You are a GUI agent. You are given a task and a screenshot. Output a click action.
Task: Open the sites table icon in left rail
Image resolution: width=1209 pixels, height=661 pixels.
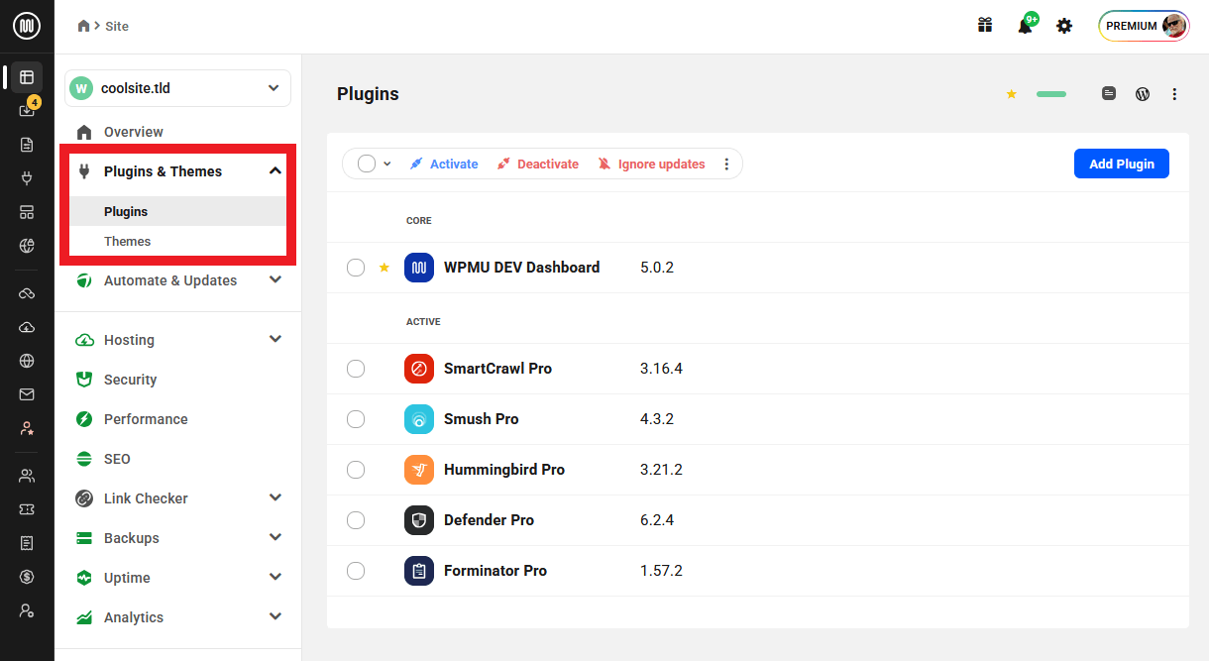tap(27, 77)
